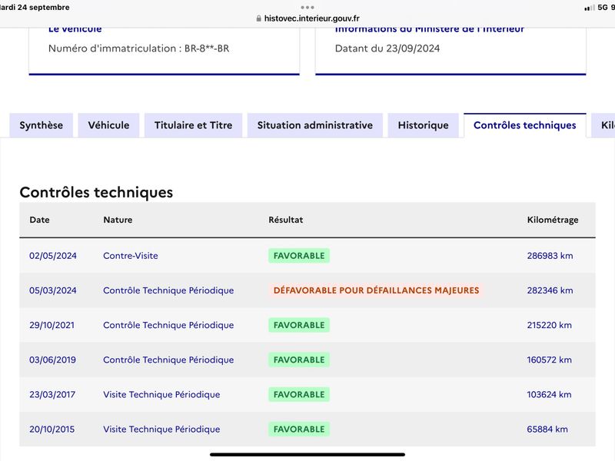Click the date 20/10/2015
Screen dimensions: 615x461
(x=52, y=429)
